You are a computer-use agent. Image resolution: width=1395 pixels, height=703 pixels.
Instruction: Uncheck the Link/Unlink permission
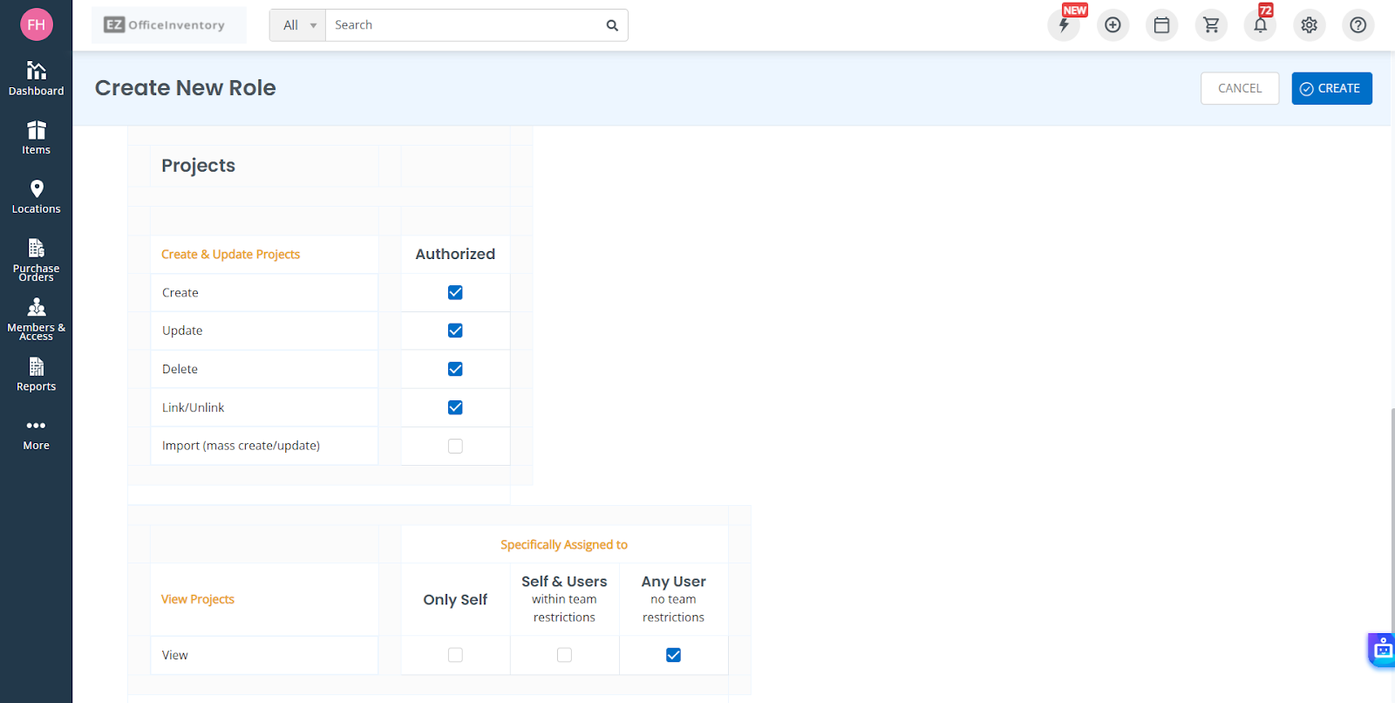click(x=455, y=407)
